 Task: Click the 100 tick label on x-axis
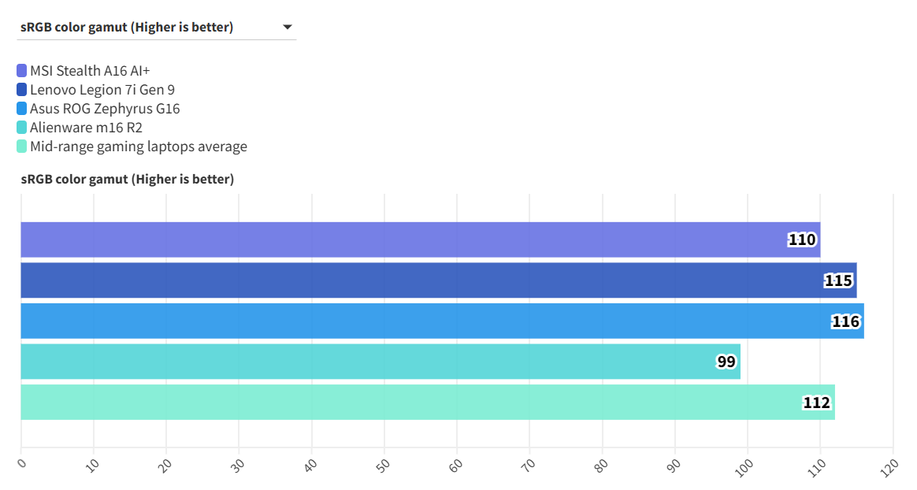tap(744, 466)
